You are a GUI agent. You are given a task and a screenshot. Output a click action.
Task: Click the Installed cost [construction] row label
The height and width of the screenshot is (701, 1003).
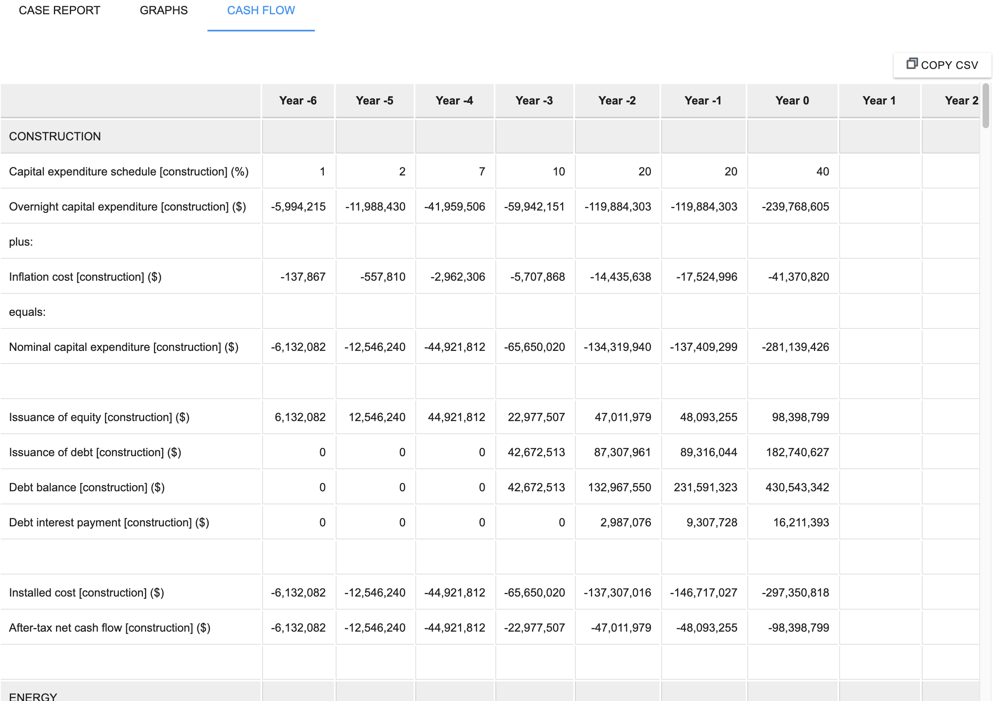tap(86, 592)
